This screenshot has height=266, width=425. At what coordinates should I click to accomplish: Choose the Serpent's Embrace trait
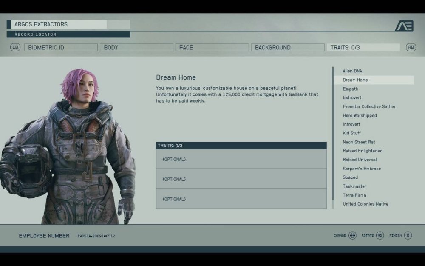pyautogui.click(x=362, y=169)
